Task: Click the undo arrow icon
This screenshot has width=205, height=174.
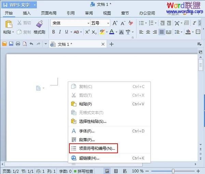Action: pyautogui.click(x=31, y=44)
